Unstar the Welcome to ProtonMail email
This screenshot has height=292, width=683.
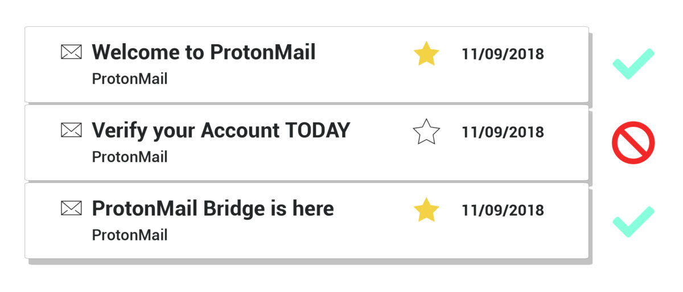[426, 54]
